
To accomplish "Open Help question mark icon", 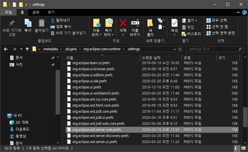I will (244, 12).
